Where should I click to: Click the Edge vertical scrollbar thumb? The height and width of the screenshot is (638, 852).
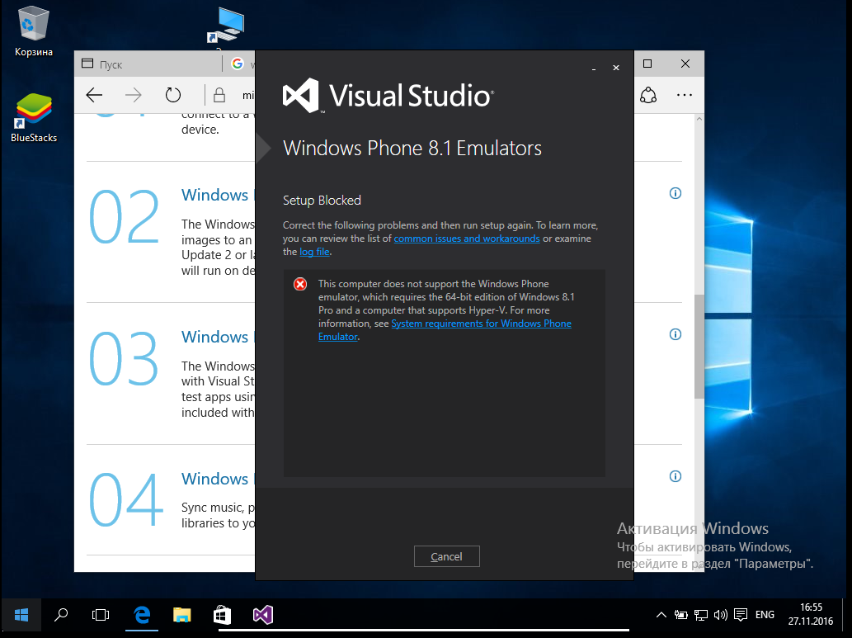(699, 347)
